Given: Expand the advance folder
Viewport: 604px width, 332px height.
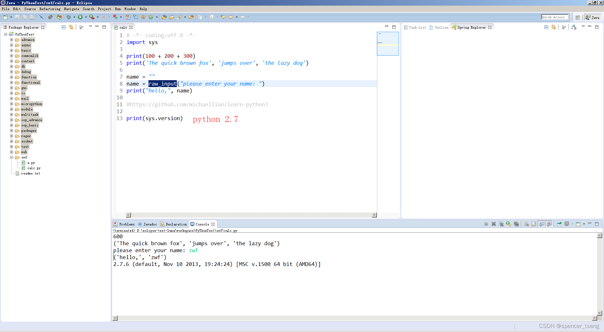Looking at the screenshot, I should coord(12,40).
